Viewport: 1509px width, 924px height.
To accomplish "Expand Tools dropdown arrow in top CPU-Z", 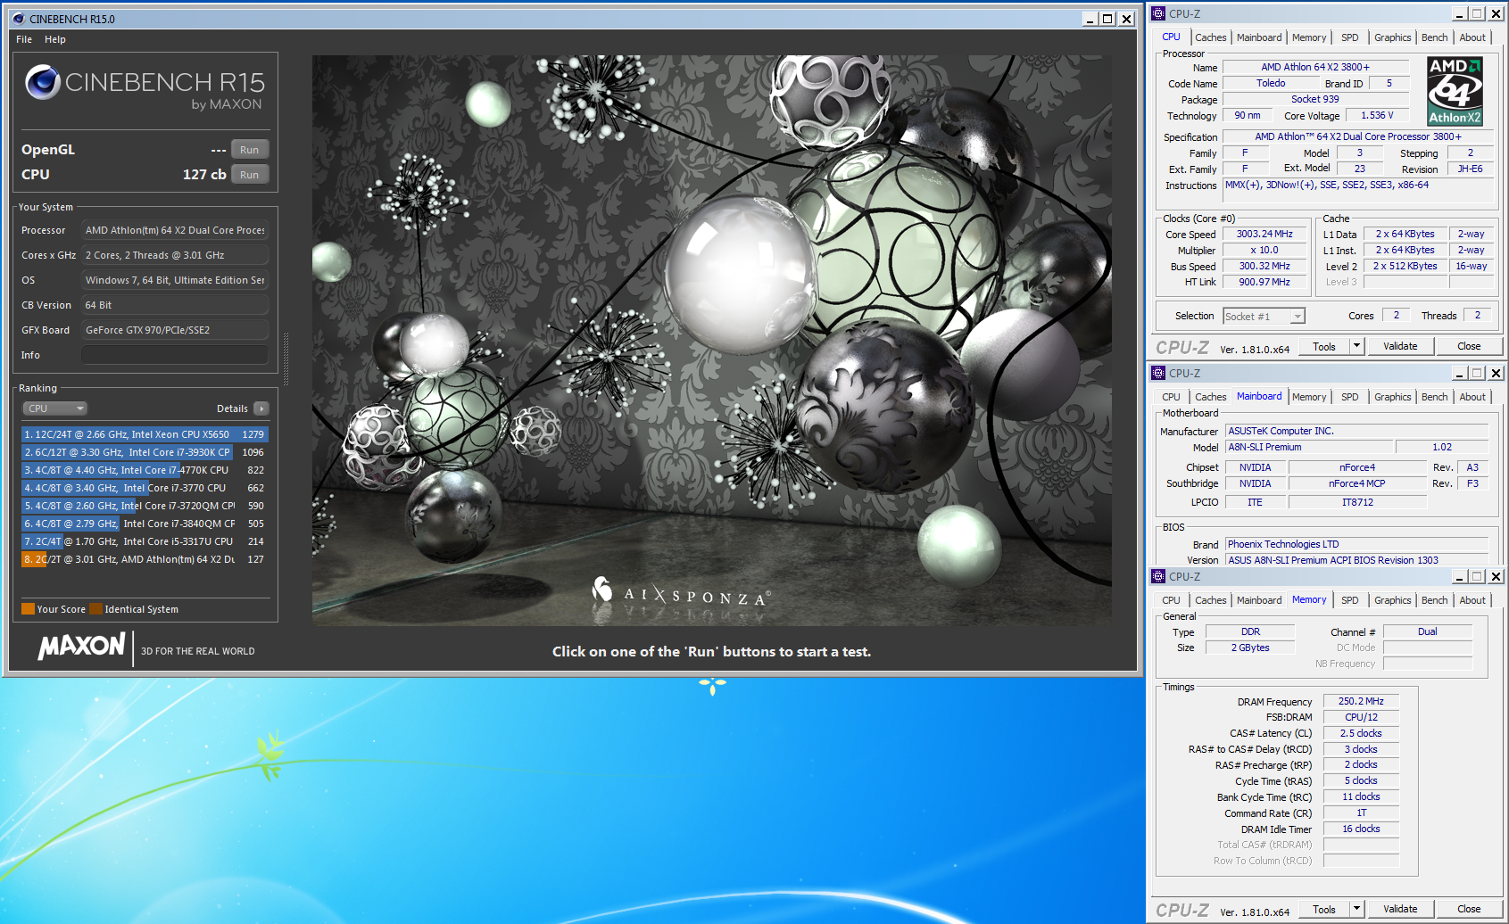I will 1356,347.
